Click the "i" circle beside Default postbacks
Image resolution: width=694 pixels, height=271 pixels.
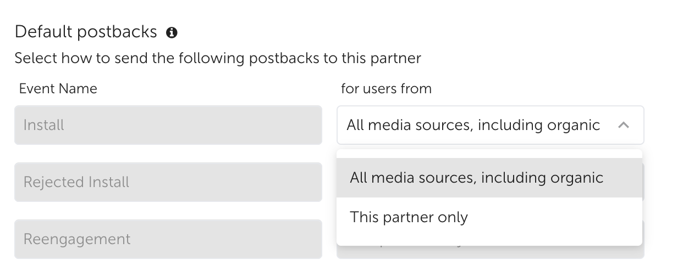[172, 32]
